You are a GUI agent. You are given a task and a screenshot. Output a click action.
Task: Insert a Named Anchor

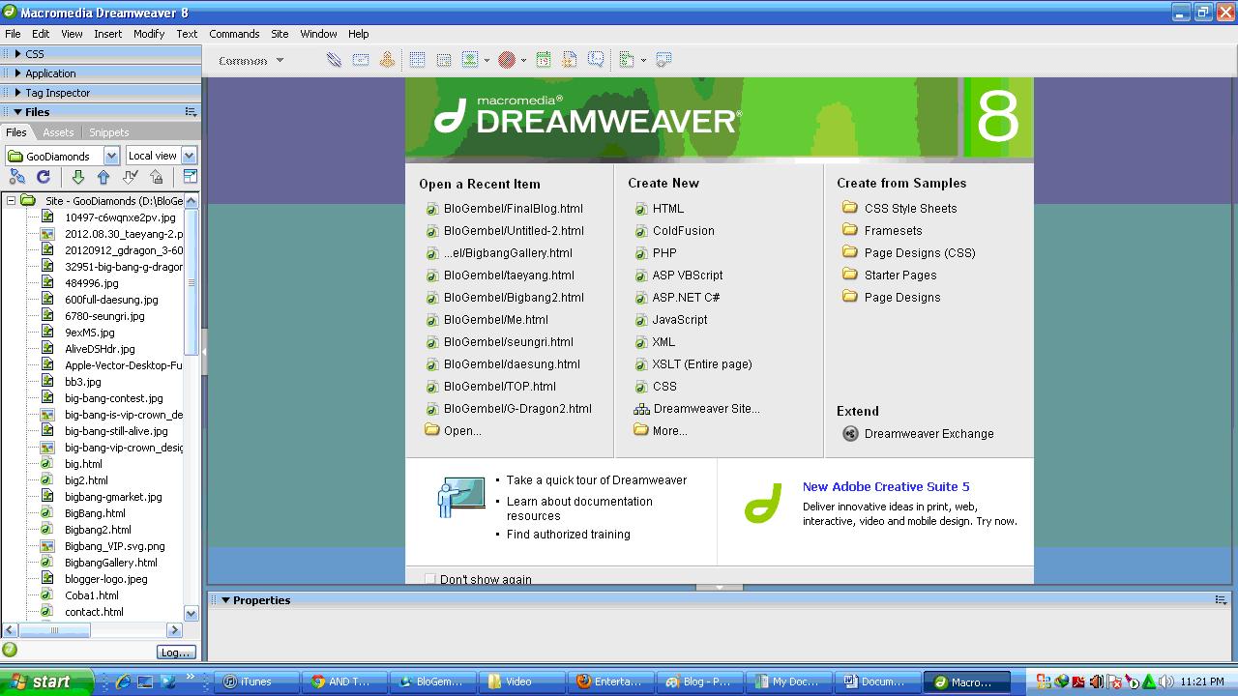point(387,60)
